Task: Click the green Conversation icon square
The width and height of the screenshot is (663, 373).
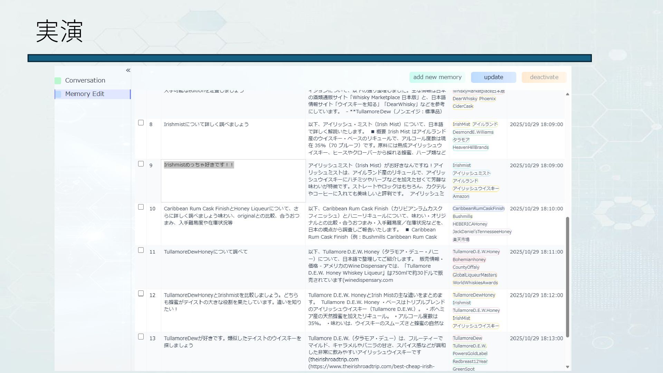Action: (x=58, y=81)
